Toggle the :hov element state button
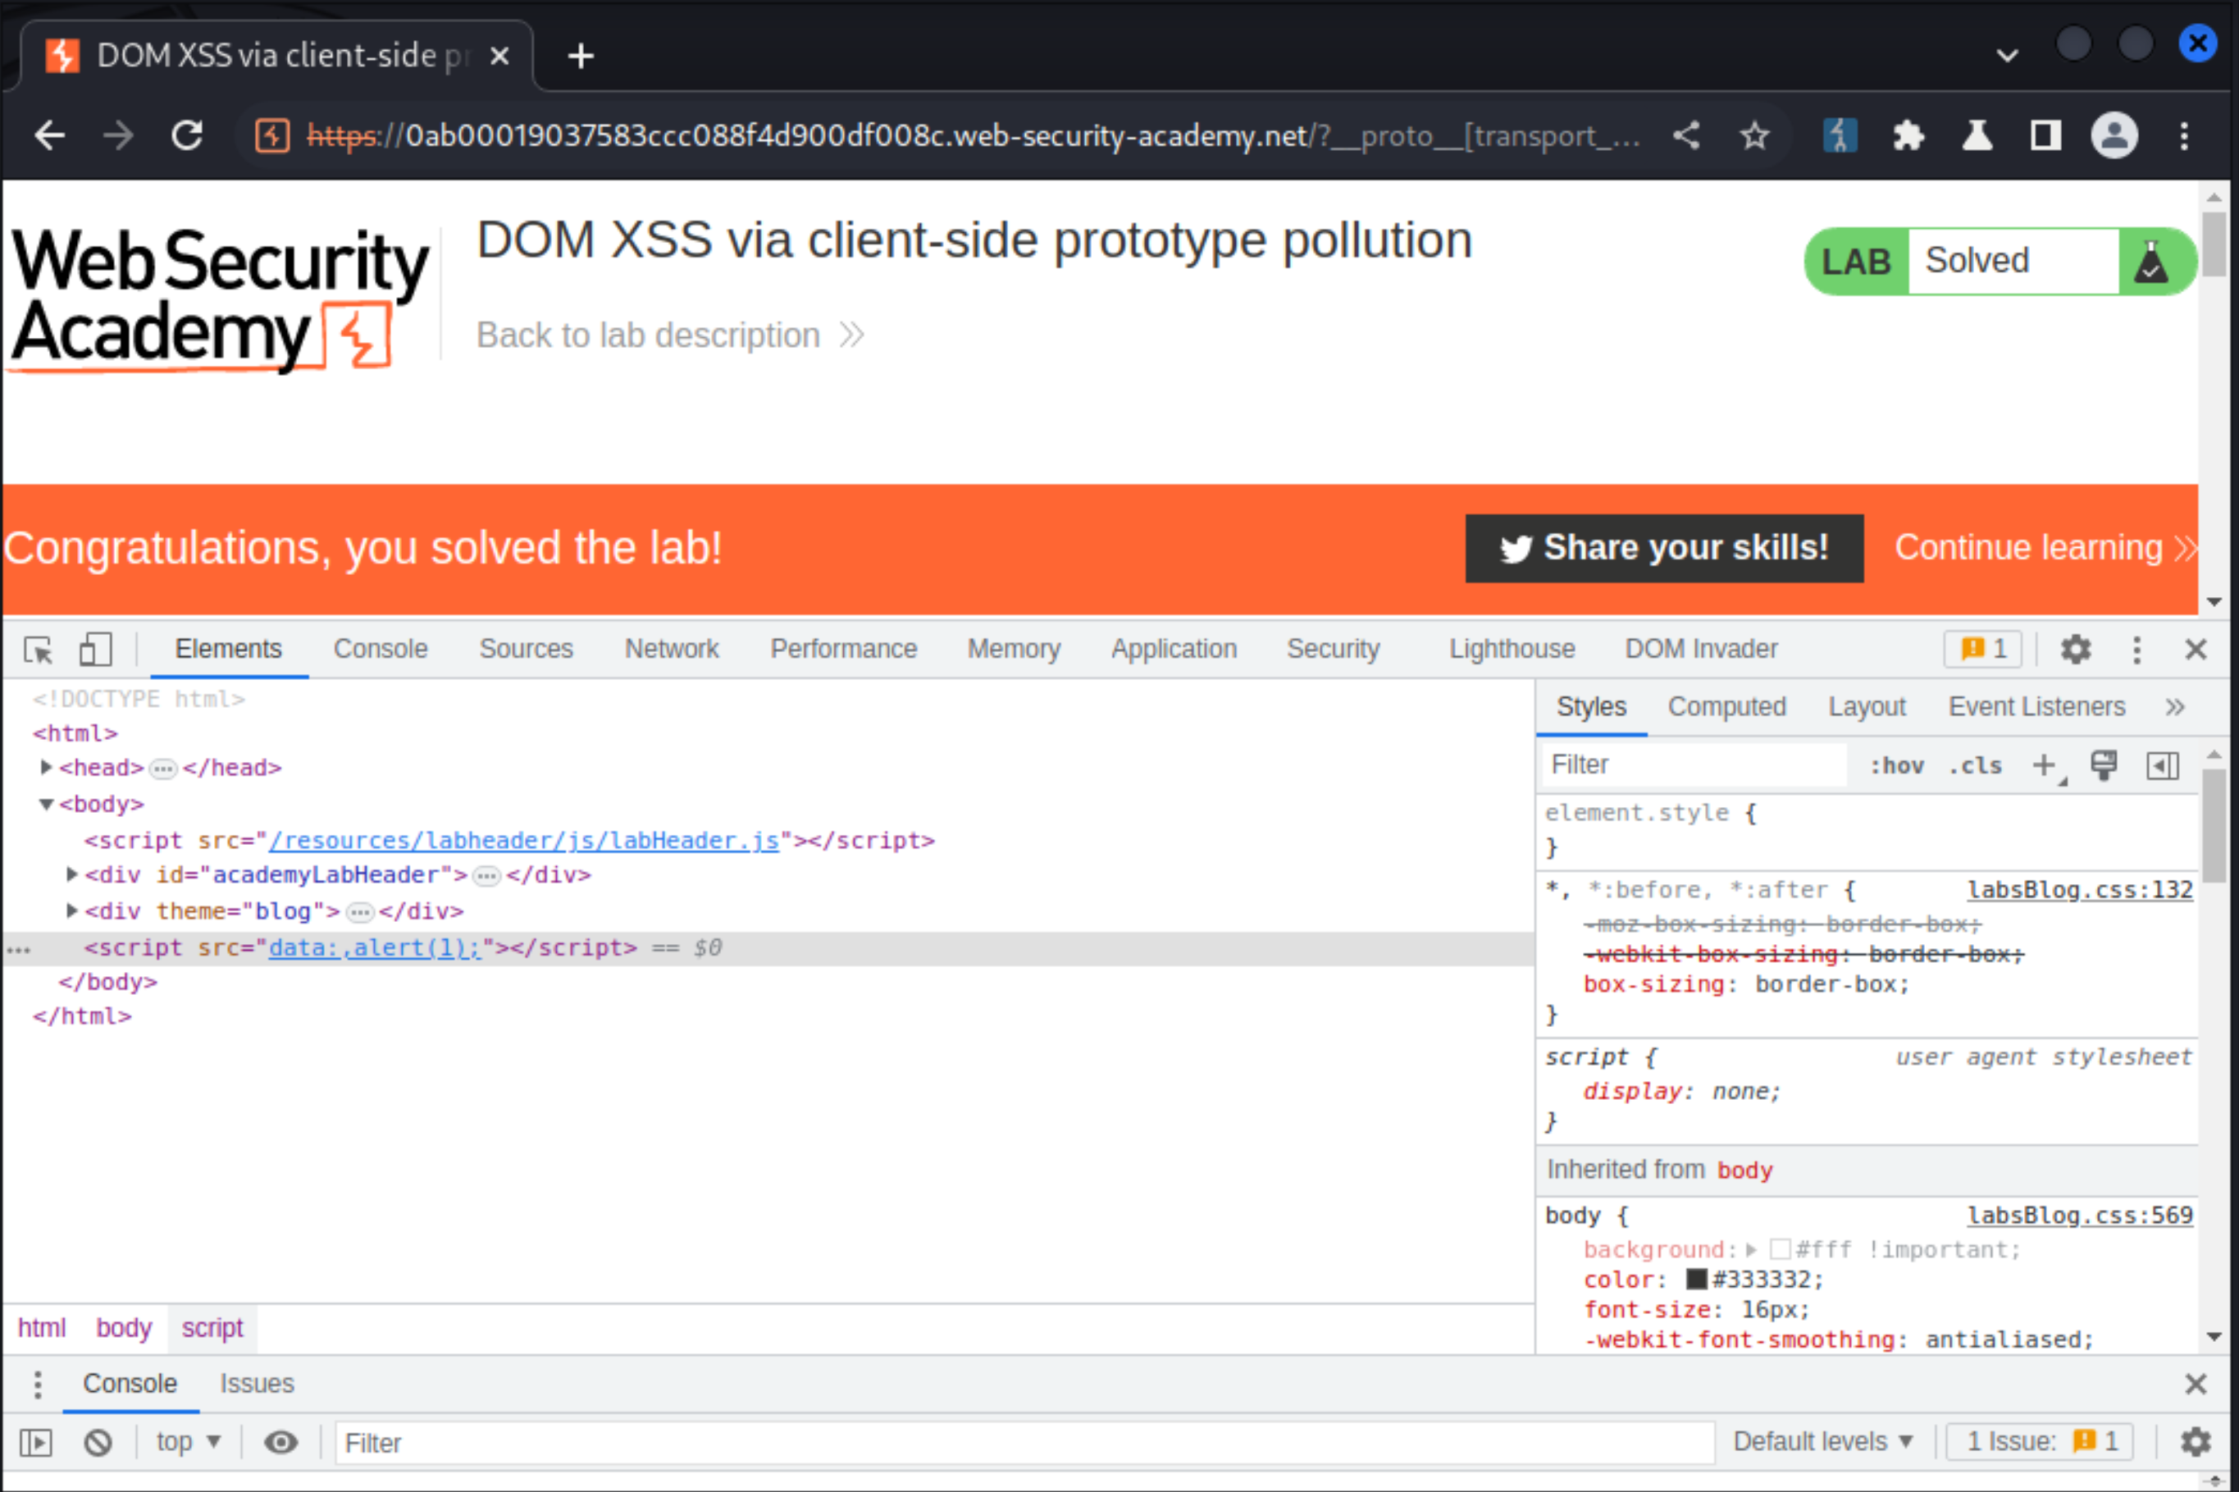Image resolution: width=2239 pixels, height=1492 pixels. coord(1896,766)
